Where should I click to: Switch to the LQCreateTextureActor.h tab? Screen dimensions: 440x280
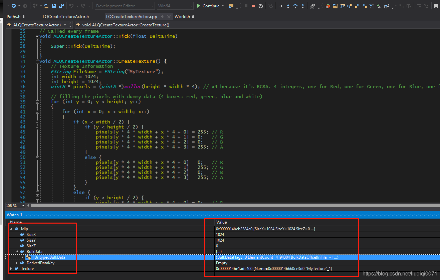(x=66, y=16)
